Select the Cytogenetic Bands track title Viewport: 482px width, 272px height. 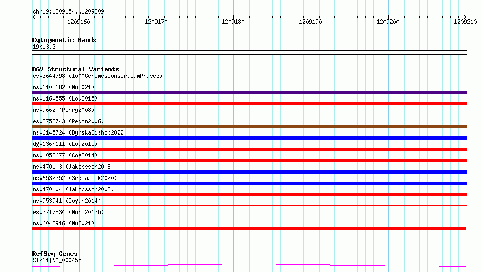tap(64, 40)
